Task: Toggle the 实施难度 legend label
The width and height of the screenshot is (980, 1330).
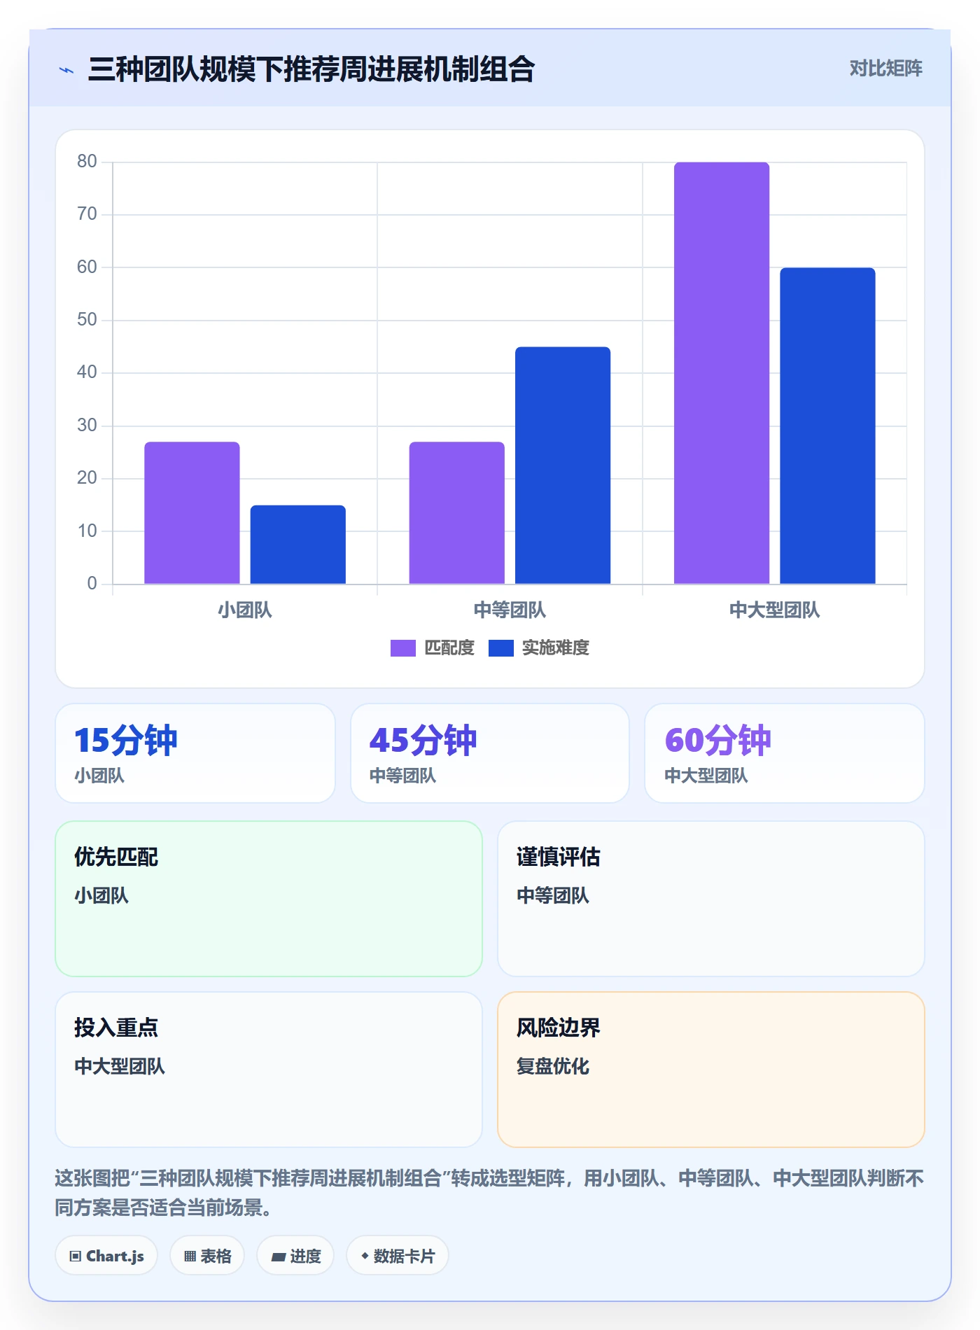Action: tap(556, 648)
